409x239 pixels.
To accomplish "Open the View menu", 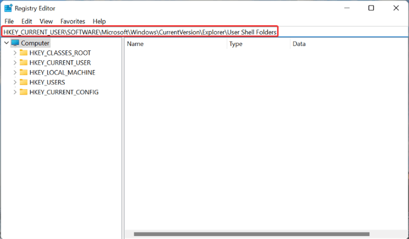I will coord(46,22).
